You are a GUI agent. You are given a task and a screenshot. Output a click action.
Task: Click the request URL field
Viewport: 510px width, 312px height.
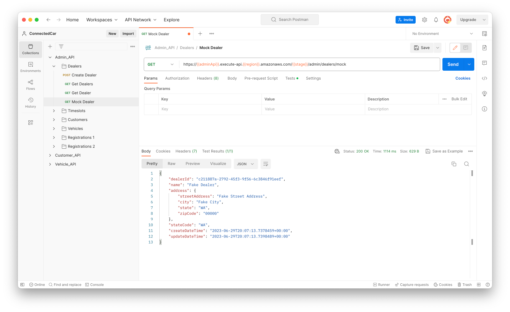coord(310,64)
